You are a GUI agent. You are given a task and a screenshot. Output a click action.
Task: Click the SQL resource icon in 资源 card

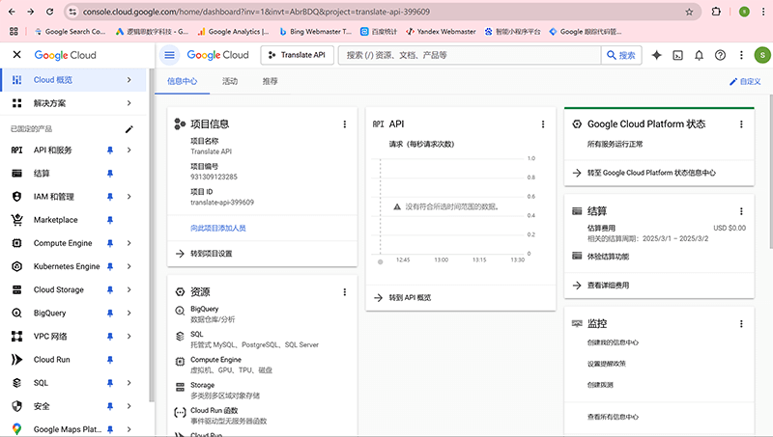pos(180,336)
